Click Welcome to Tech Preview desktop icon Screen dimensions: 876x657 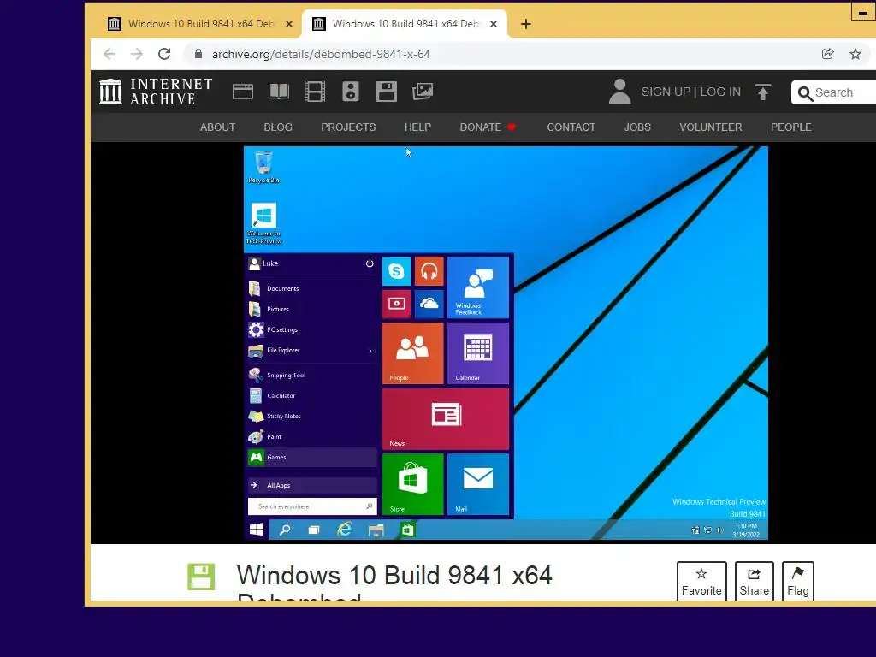(263, 223)
